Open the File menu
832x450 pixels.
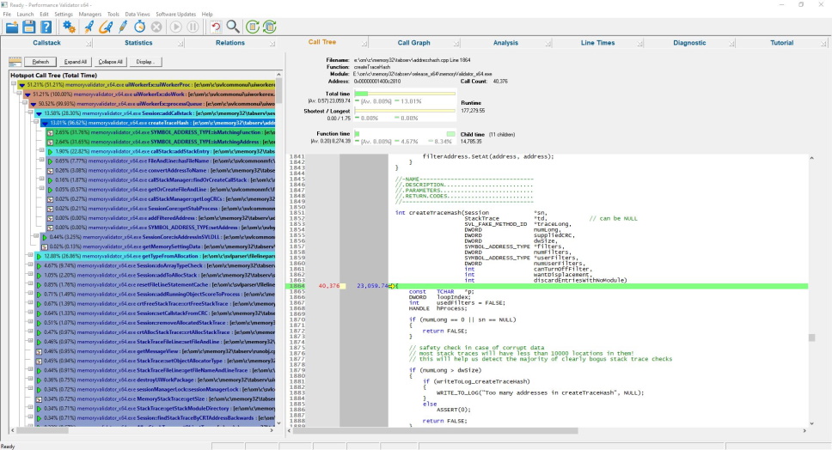[x=7, y=15]
